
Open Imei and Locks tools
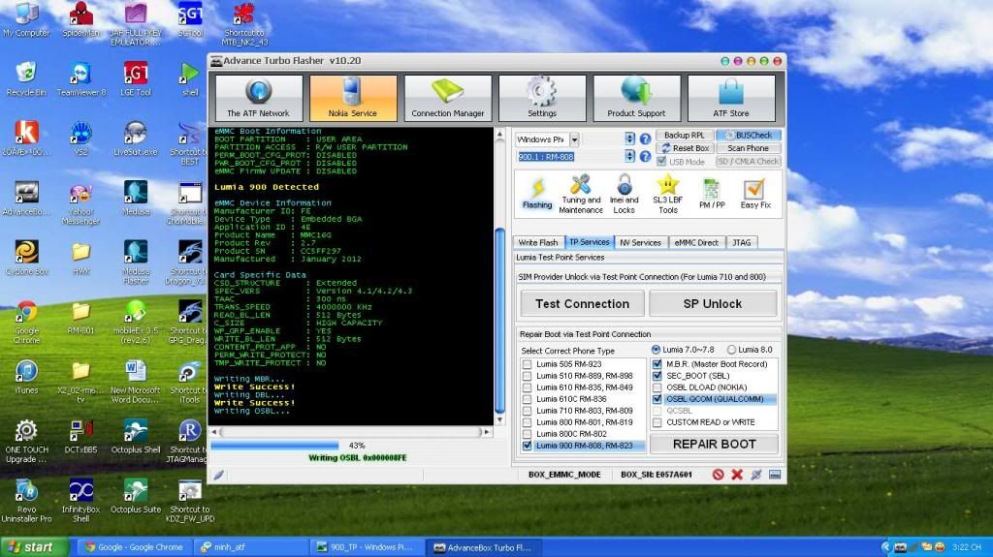624,194
